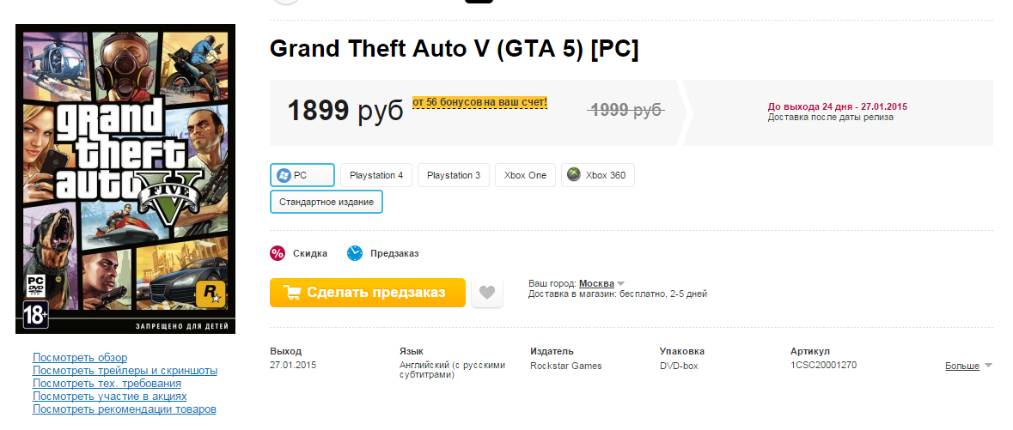The height and width of the screenshot is (430, 1013).
Task: Select Playstation 3 platform version
Action: pos(454,175)
